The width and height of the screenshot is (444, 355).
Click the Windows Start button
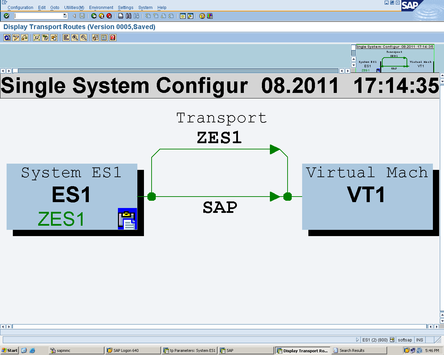[x=10, y=350]
